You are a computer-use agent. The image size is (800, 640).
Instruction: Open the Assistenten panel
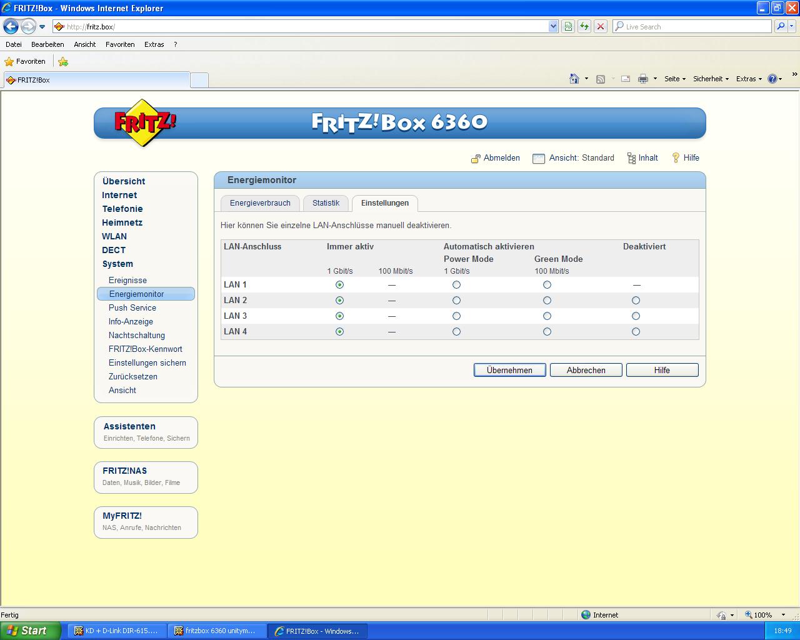146,432
